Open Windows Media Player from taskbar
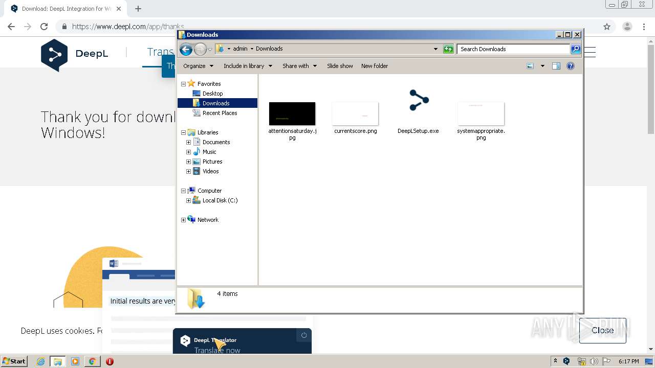 click(x=75, y=361)
